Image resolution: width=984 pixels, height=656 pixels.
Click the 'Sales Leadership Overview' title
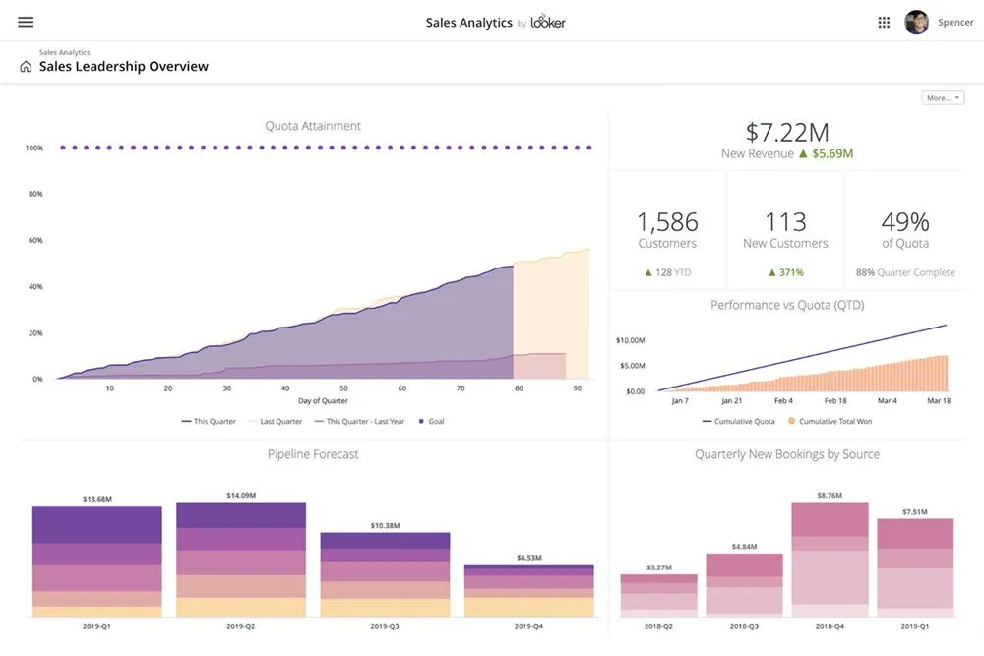[x=123, y=66]
